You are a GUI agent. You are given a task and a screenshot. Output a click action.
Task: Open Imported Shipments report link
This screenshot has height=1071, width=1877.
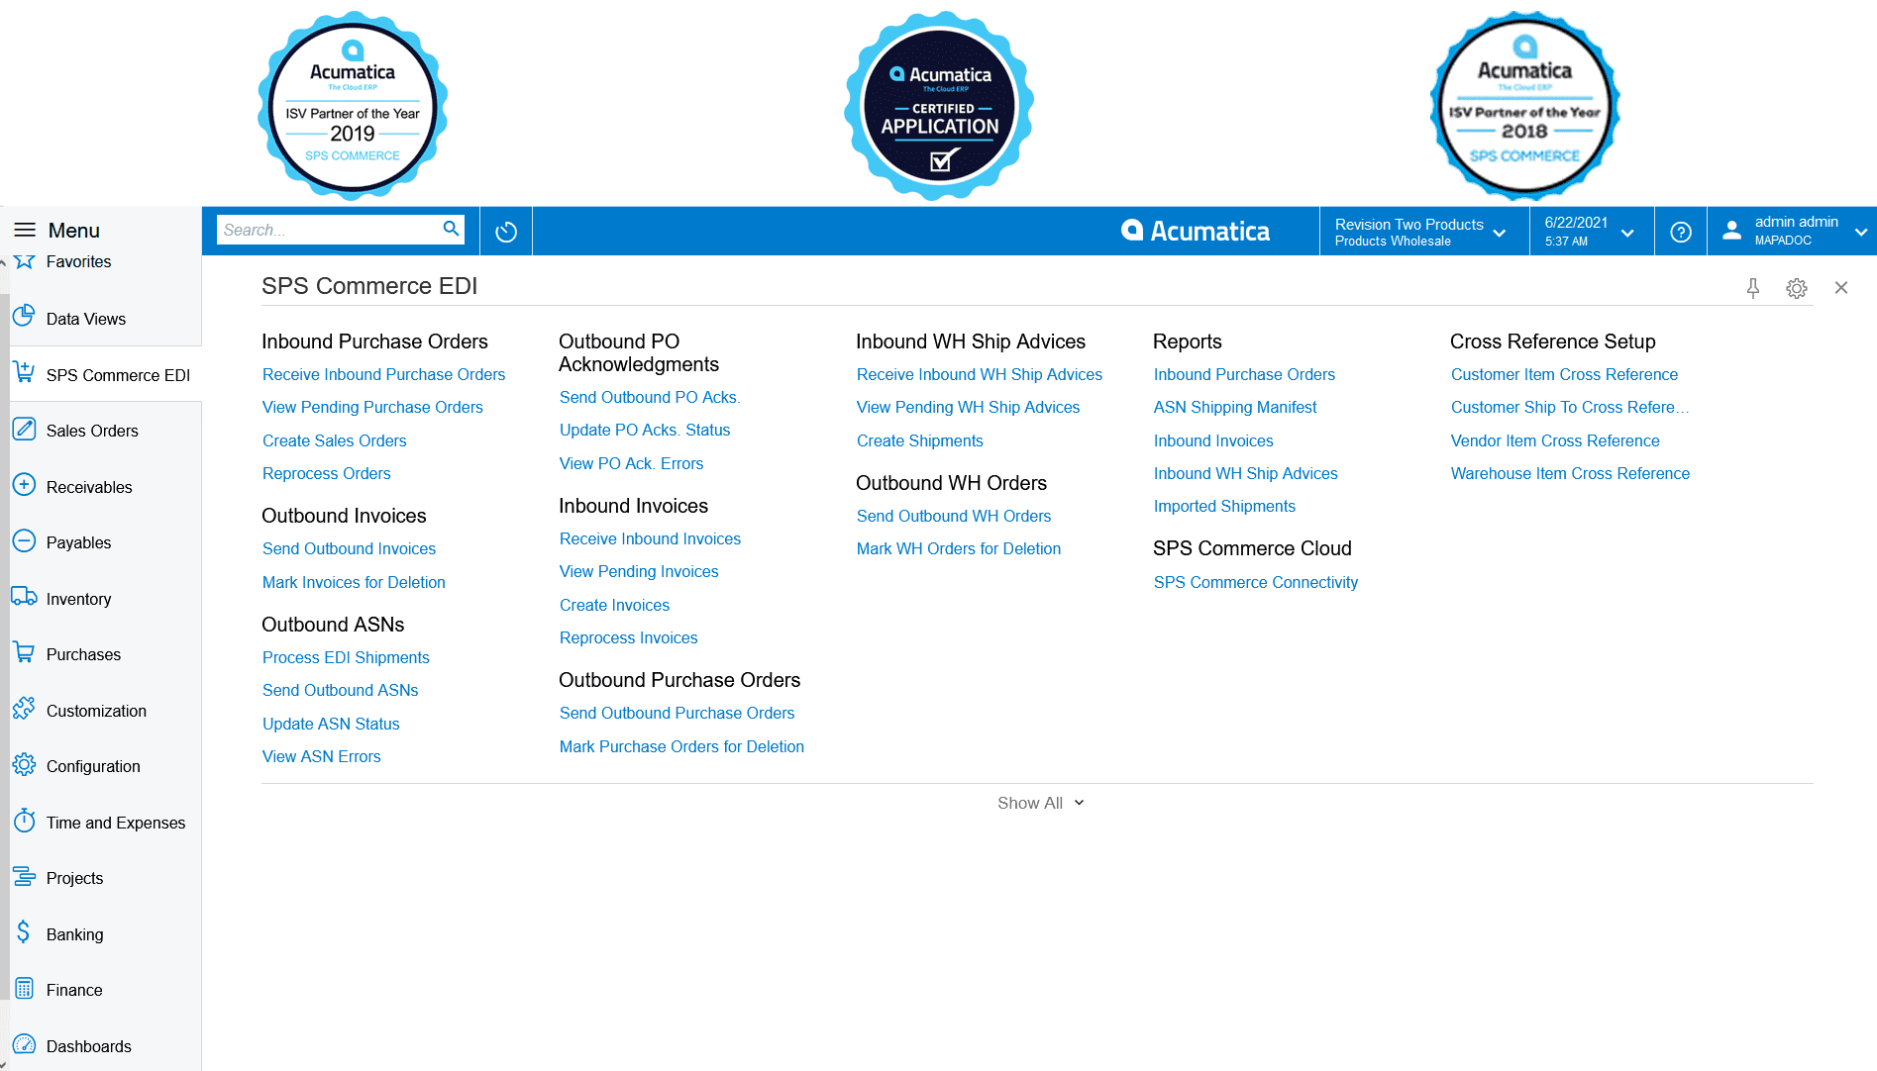pyautogui.click(x=1224, y=506)
